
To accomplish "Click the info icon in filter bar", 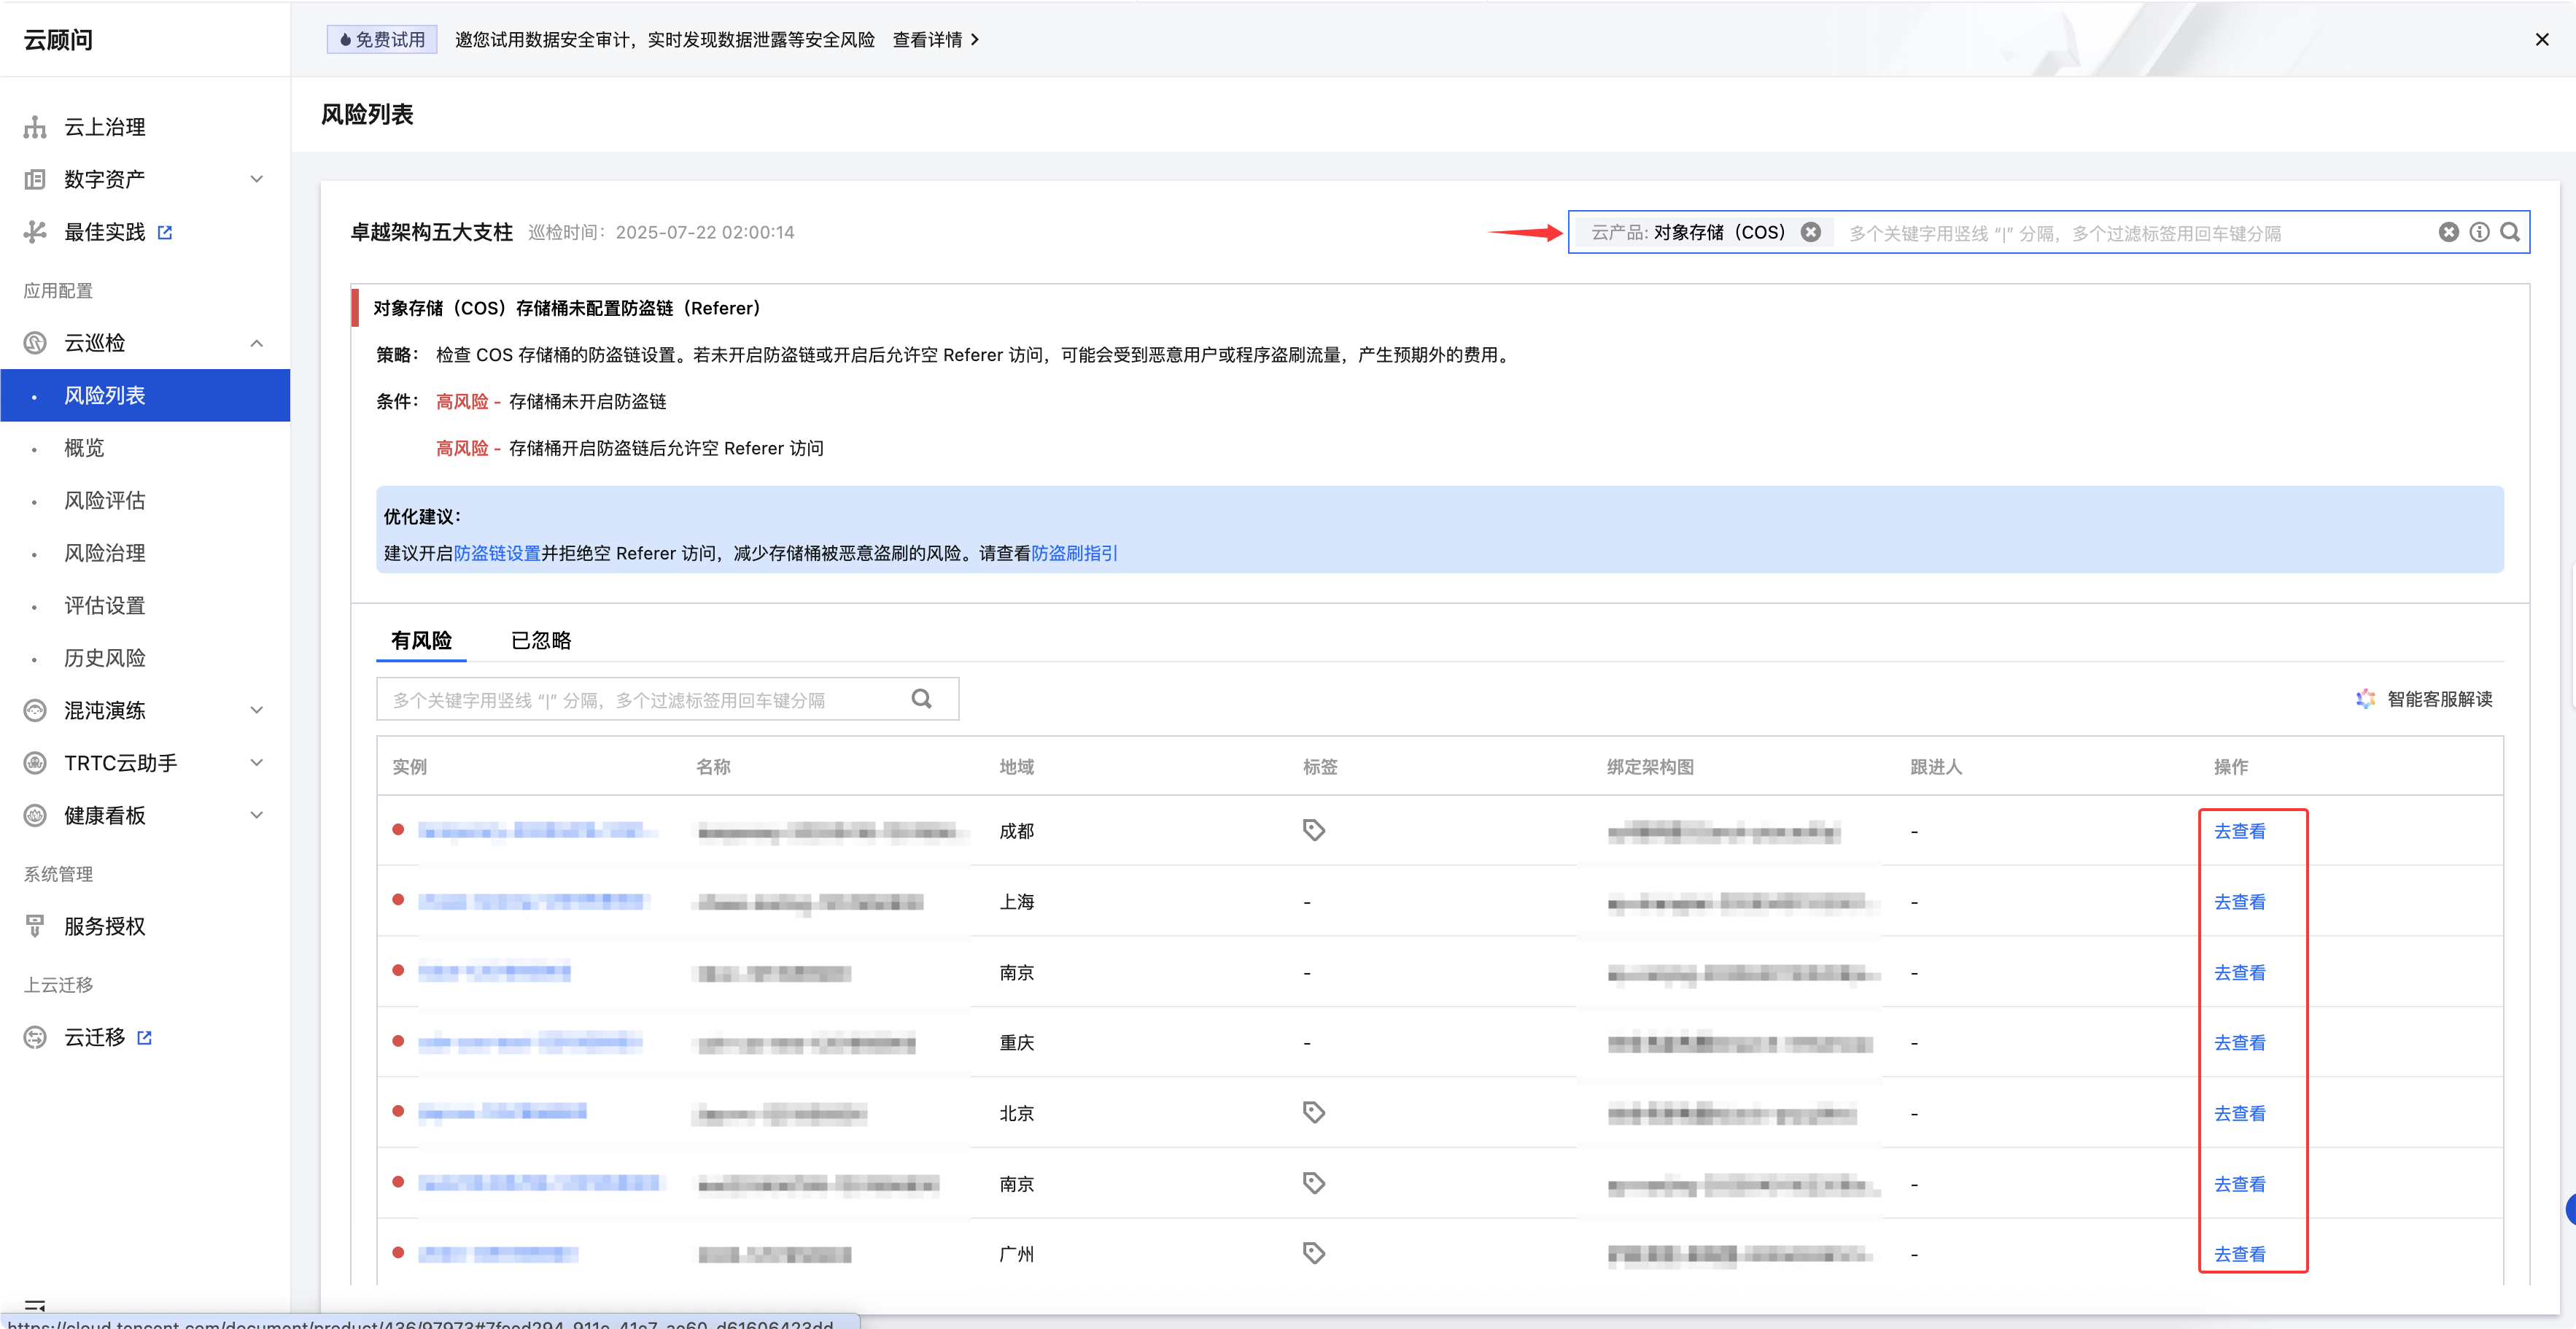I will click(x=2479, y=232).
